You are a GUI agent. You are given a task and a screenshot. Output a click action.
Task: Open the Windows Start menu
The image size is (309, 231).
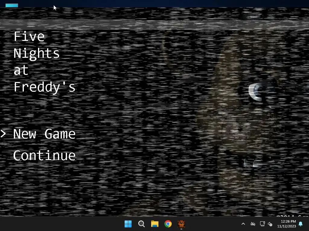pos(128,224)
